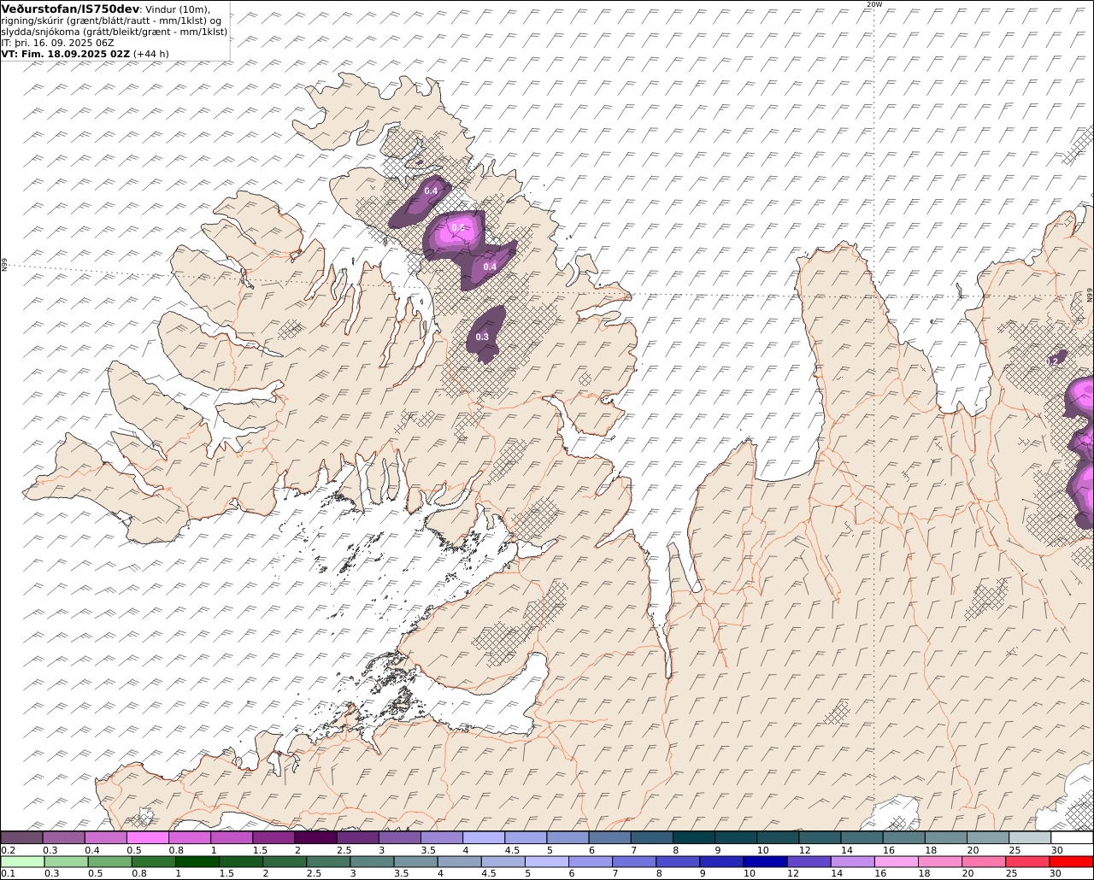Click the upper-row legend swatch starting at 0.3
Image resolution: width=1094 pixels, height=880 pixels.
click(x=63, y=837)
